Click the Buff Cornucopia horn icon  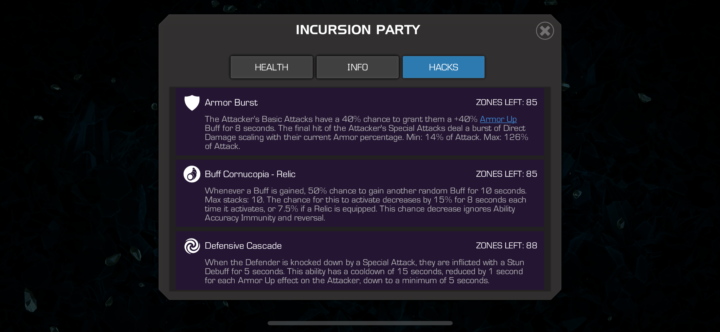pyautogui.click(x=192, y=174)
